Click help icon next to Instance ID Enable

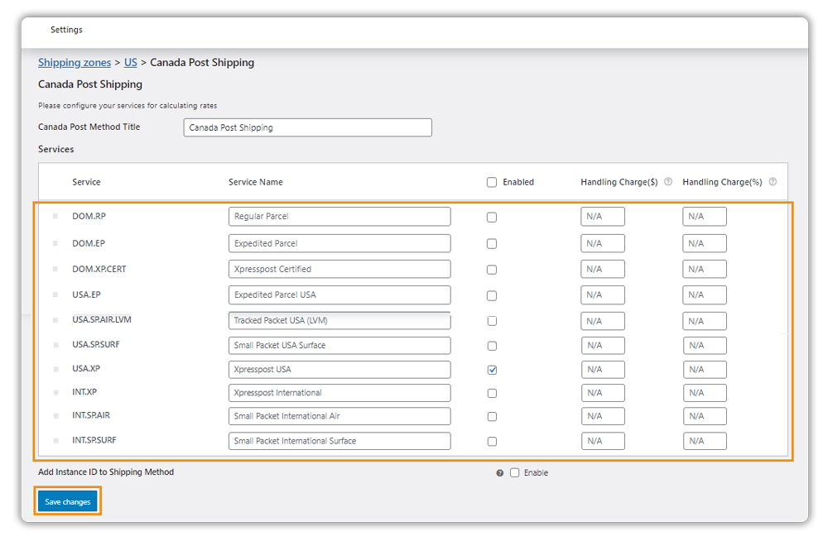(499, 473)
